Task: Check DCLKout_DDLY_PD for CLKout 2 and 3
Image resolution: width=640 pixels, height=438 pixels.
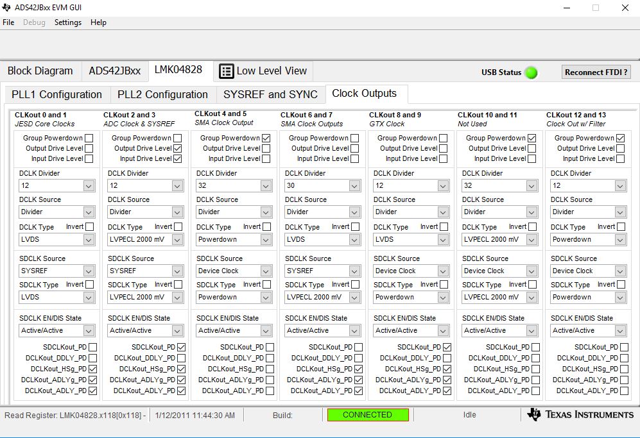Action: [181, 358]
